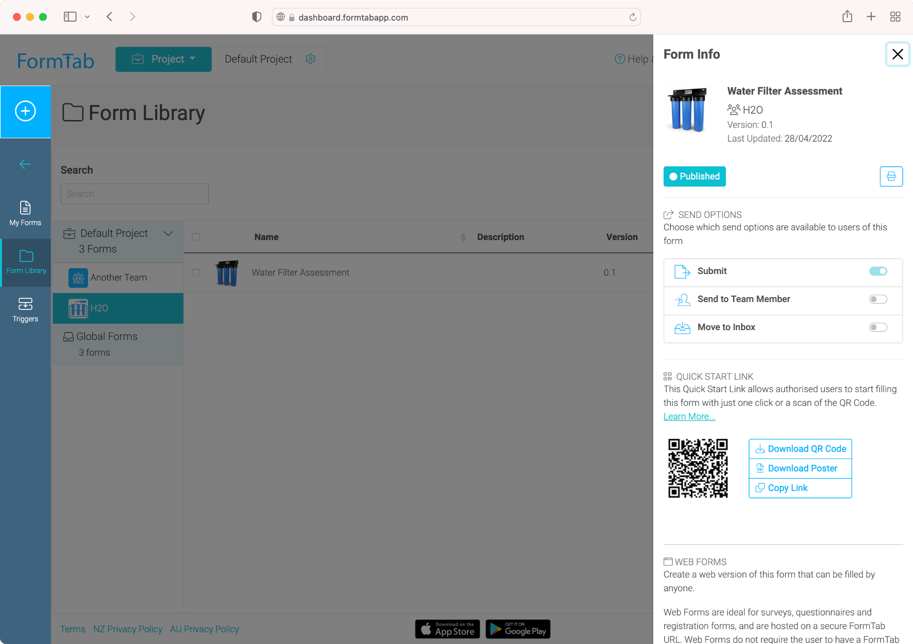Open Default Project settings gear

pyautogui.click(x=310, y=59)
